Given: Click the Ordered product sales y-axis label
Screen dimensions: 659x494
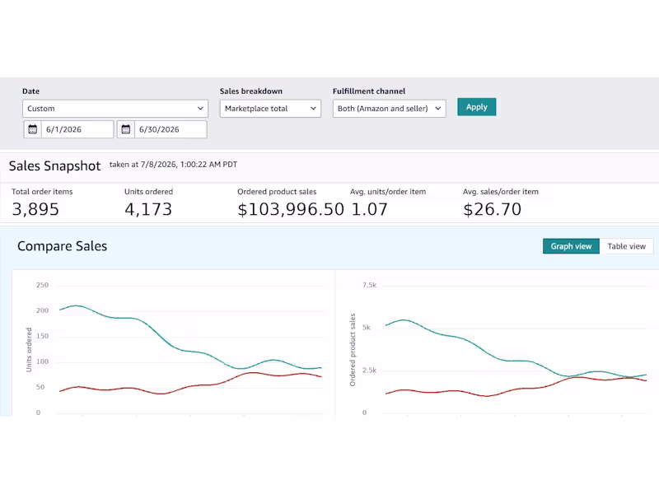Looking at the screenshot, I should point(353,349).
